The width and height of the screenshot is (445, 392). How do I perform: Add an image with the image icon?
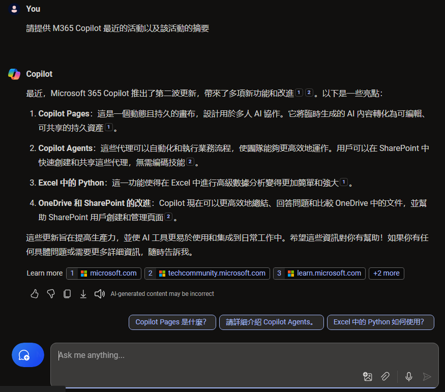(x=368, y=376)
